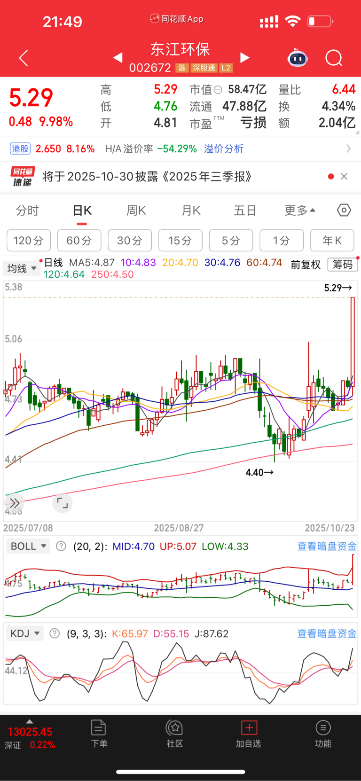361x781 pixels.
Task: Open 下单 order placement
Action: pos(99,733)
